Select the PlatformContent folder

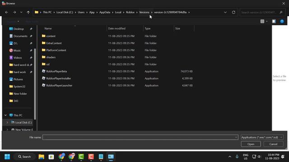pos(54,50)
